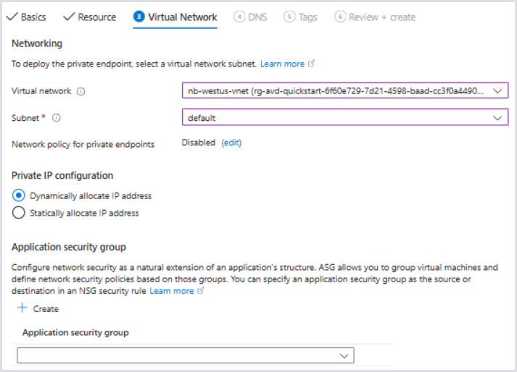Expand the Application security group dropdown

(344, 355)
